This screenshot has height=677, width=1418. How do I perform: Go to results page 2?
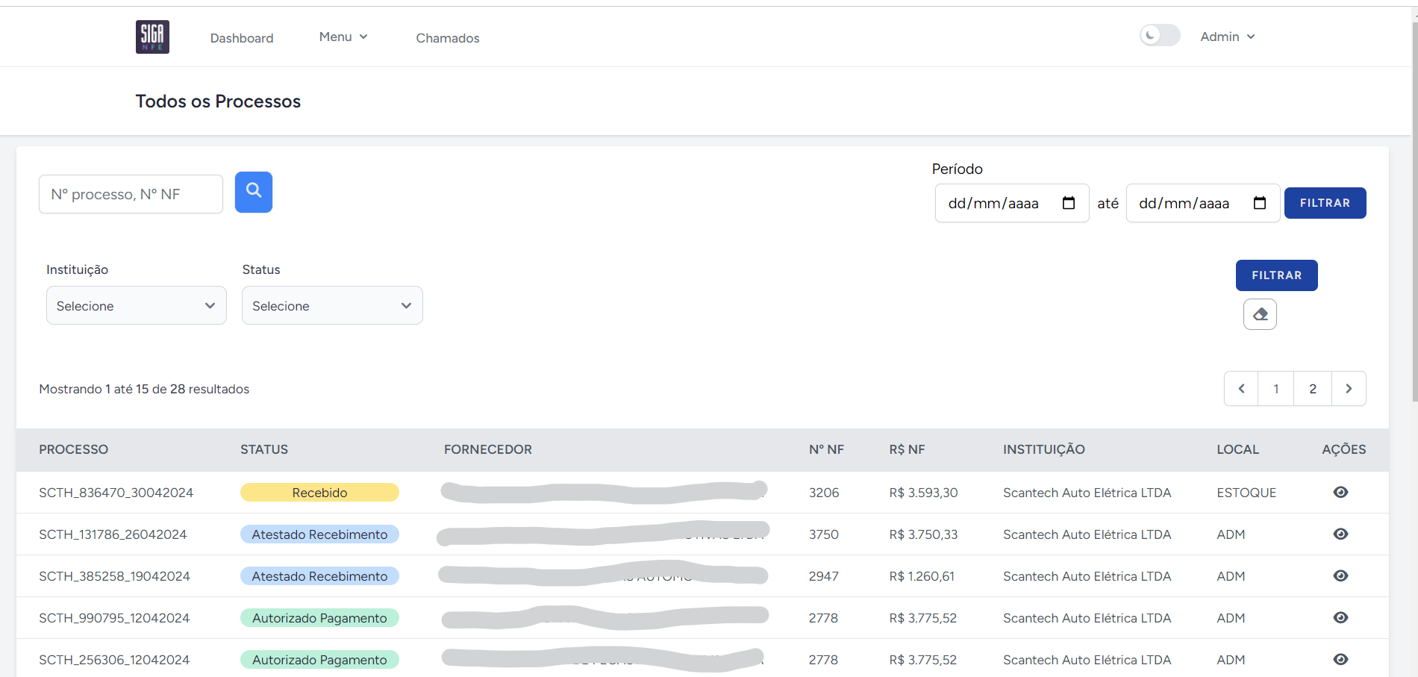[x=1313, y=389]
